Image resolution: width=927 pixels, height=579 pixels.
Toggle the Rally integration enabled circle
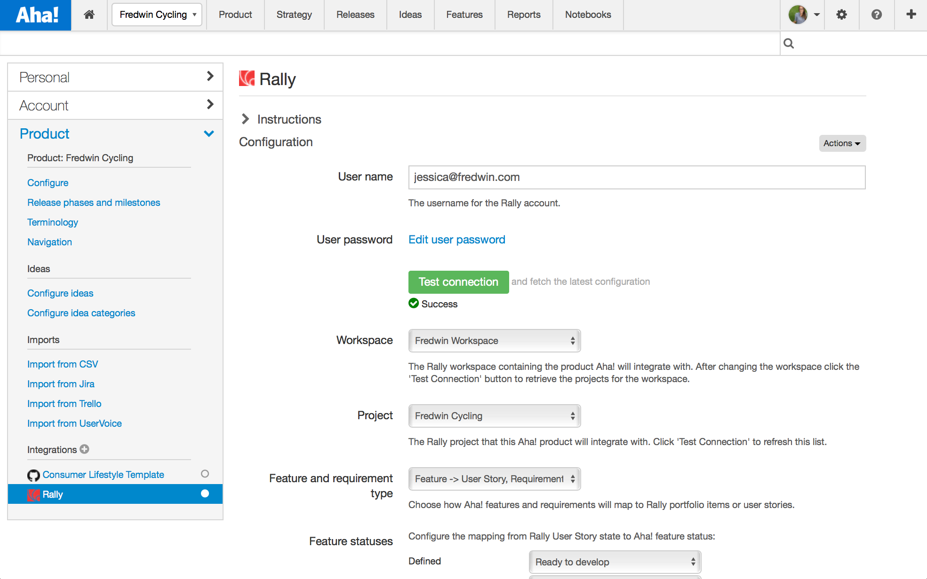point(205,493)
